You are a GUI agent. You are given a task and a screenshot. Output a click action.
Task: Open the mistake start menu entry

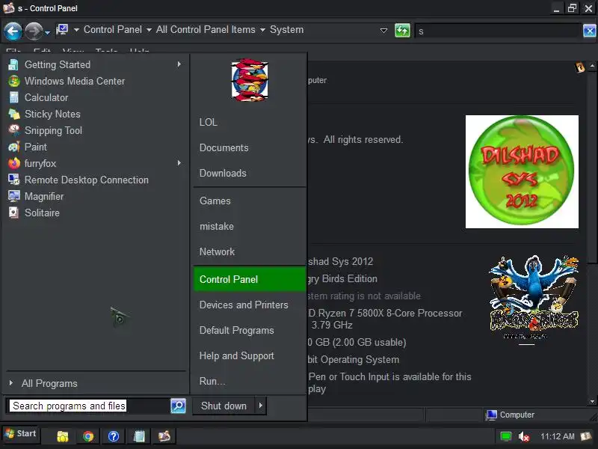point(250,227)
